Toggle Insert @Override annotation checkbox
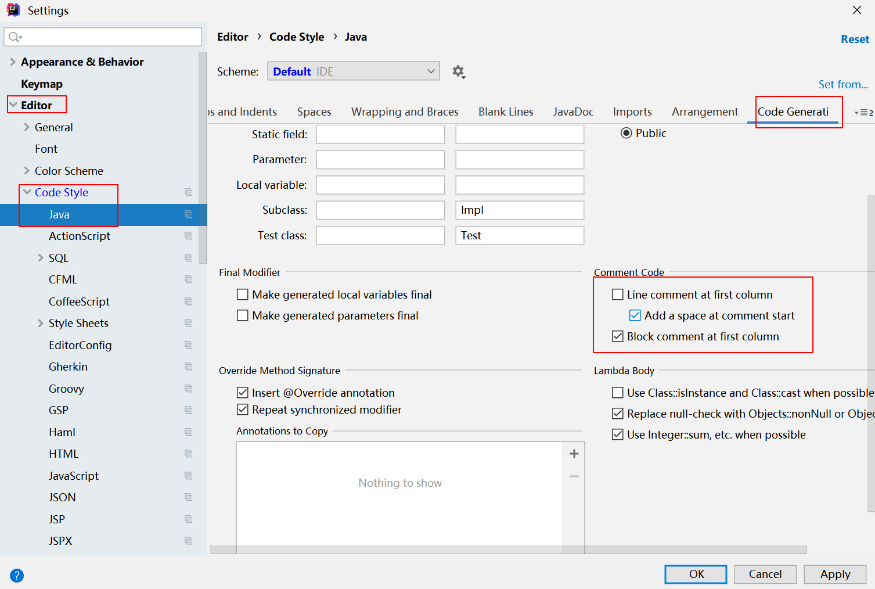This screenshot has height=589, width=875. (x=243, y=393)
